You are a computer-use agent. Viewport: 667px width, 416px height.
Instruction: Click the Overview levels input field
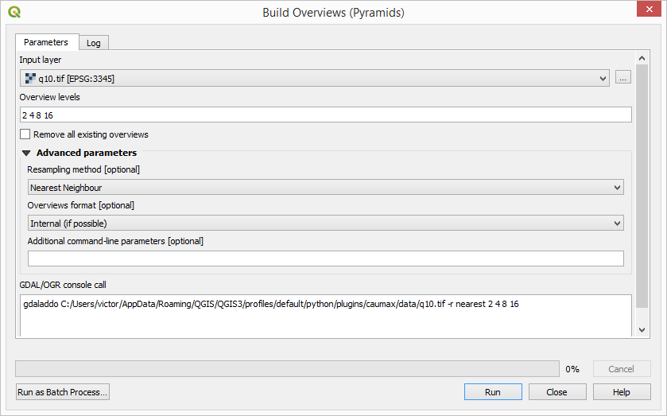[326, 115]
